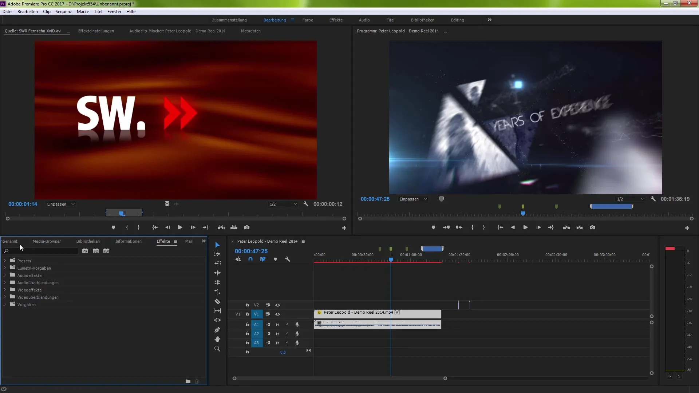Image resolution: width=699 pixels, height=393 pixels.
Task: Solo track A2
Action: 287,334
